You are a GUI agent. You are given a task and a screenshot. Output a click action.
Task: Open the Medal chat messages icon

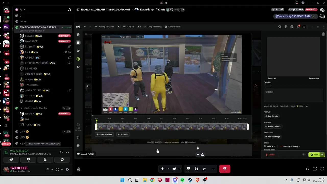click(x=292, y=27)
